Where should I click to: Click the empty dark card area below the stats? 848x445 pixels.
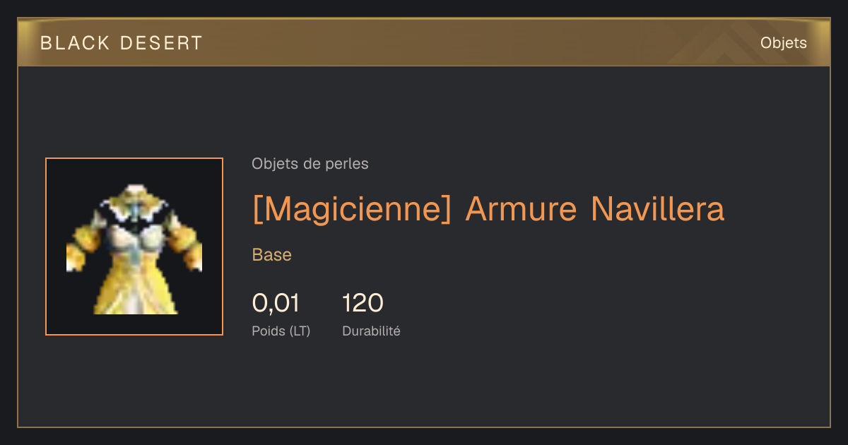[424, 385]
